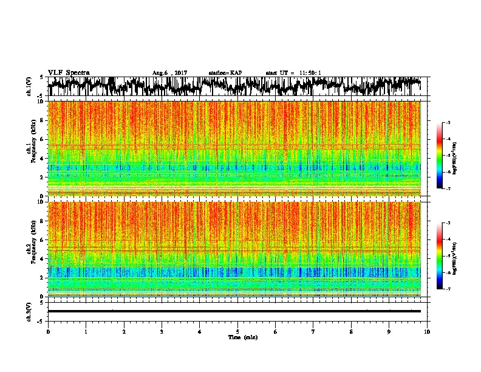Click the ch.1 log(PSD) color bar
Image resolution: width=481 pixels, height=372 pixels.
pyautogui.click(x=439, y=156)
